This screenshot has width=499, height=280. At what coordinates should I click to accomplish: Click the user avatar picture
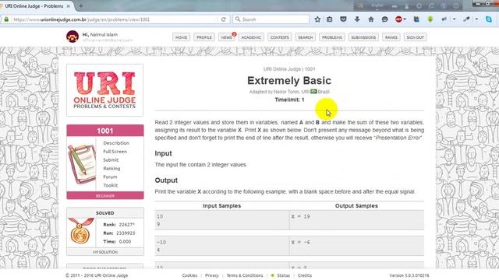coord(73,37)
